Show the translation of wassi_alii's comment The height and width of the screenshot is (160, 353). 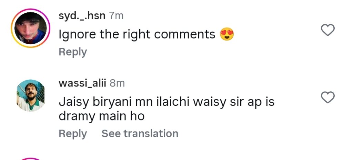point(140,134)
